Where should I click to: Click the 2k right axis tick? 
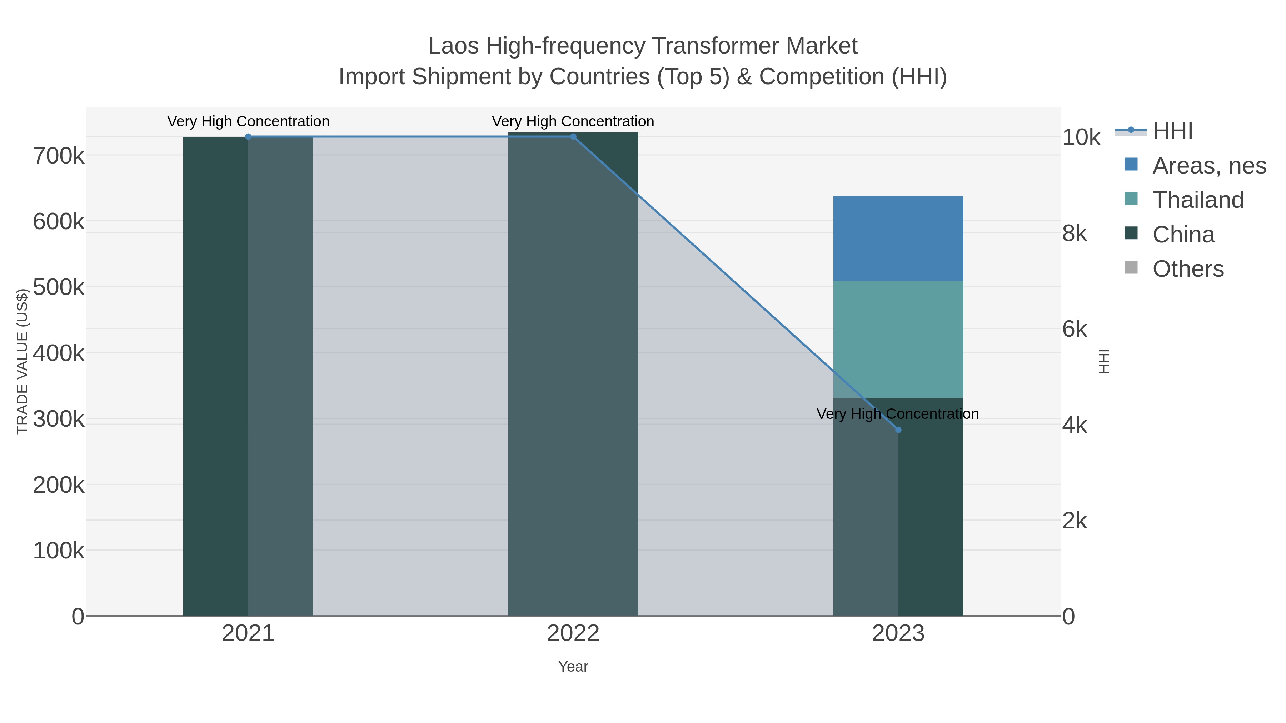click(x=1075, y=521)
